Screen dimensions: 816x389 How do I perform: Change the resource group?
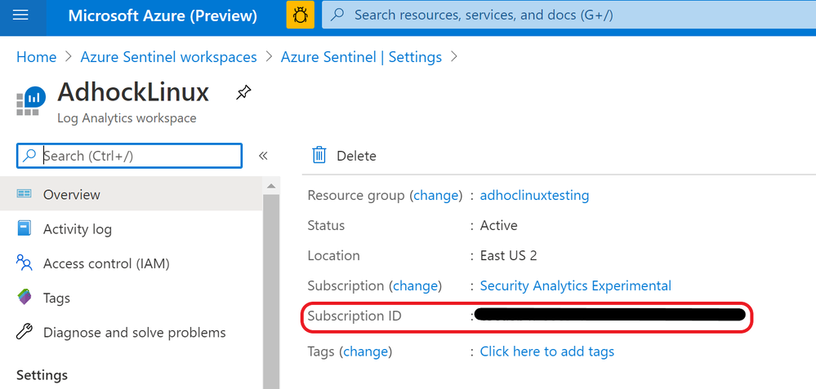(435, 196)
